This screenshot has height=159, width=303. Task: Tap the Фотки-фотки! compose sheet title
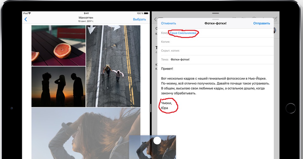(215, 23)
